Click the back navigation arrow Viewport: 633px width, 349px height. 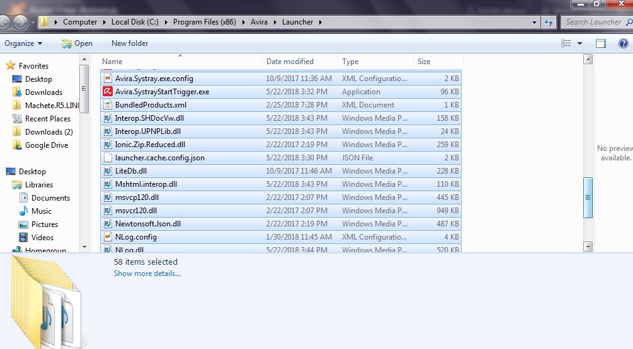pos(5,22)
